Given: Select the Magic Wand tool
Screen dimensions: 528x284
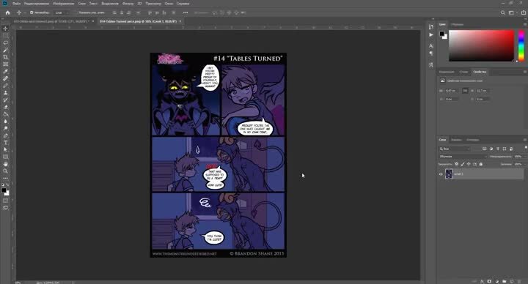Looking at the screenshot, I should point(5,50).
